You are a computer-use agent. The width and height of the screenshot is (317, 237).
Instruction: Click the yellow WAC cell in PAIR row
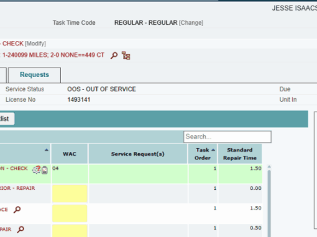coord(70,231)
